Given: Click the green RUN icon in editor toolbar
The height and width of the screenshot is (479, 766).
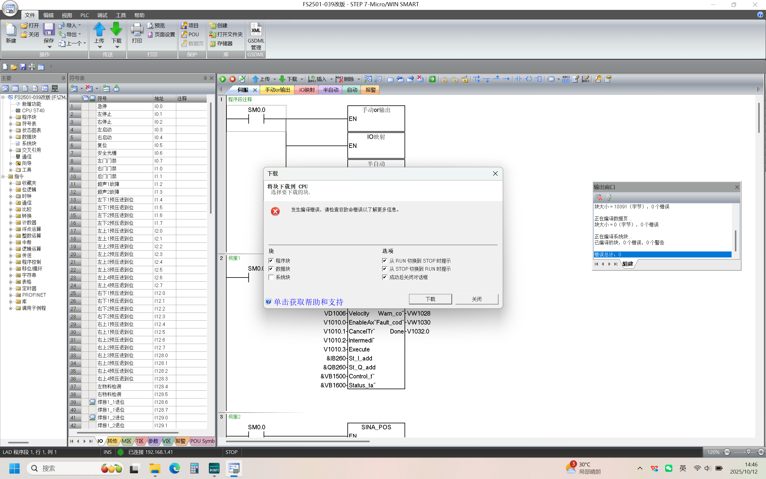Looking at the screenshot, I should [223, 79].
